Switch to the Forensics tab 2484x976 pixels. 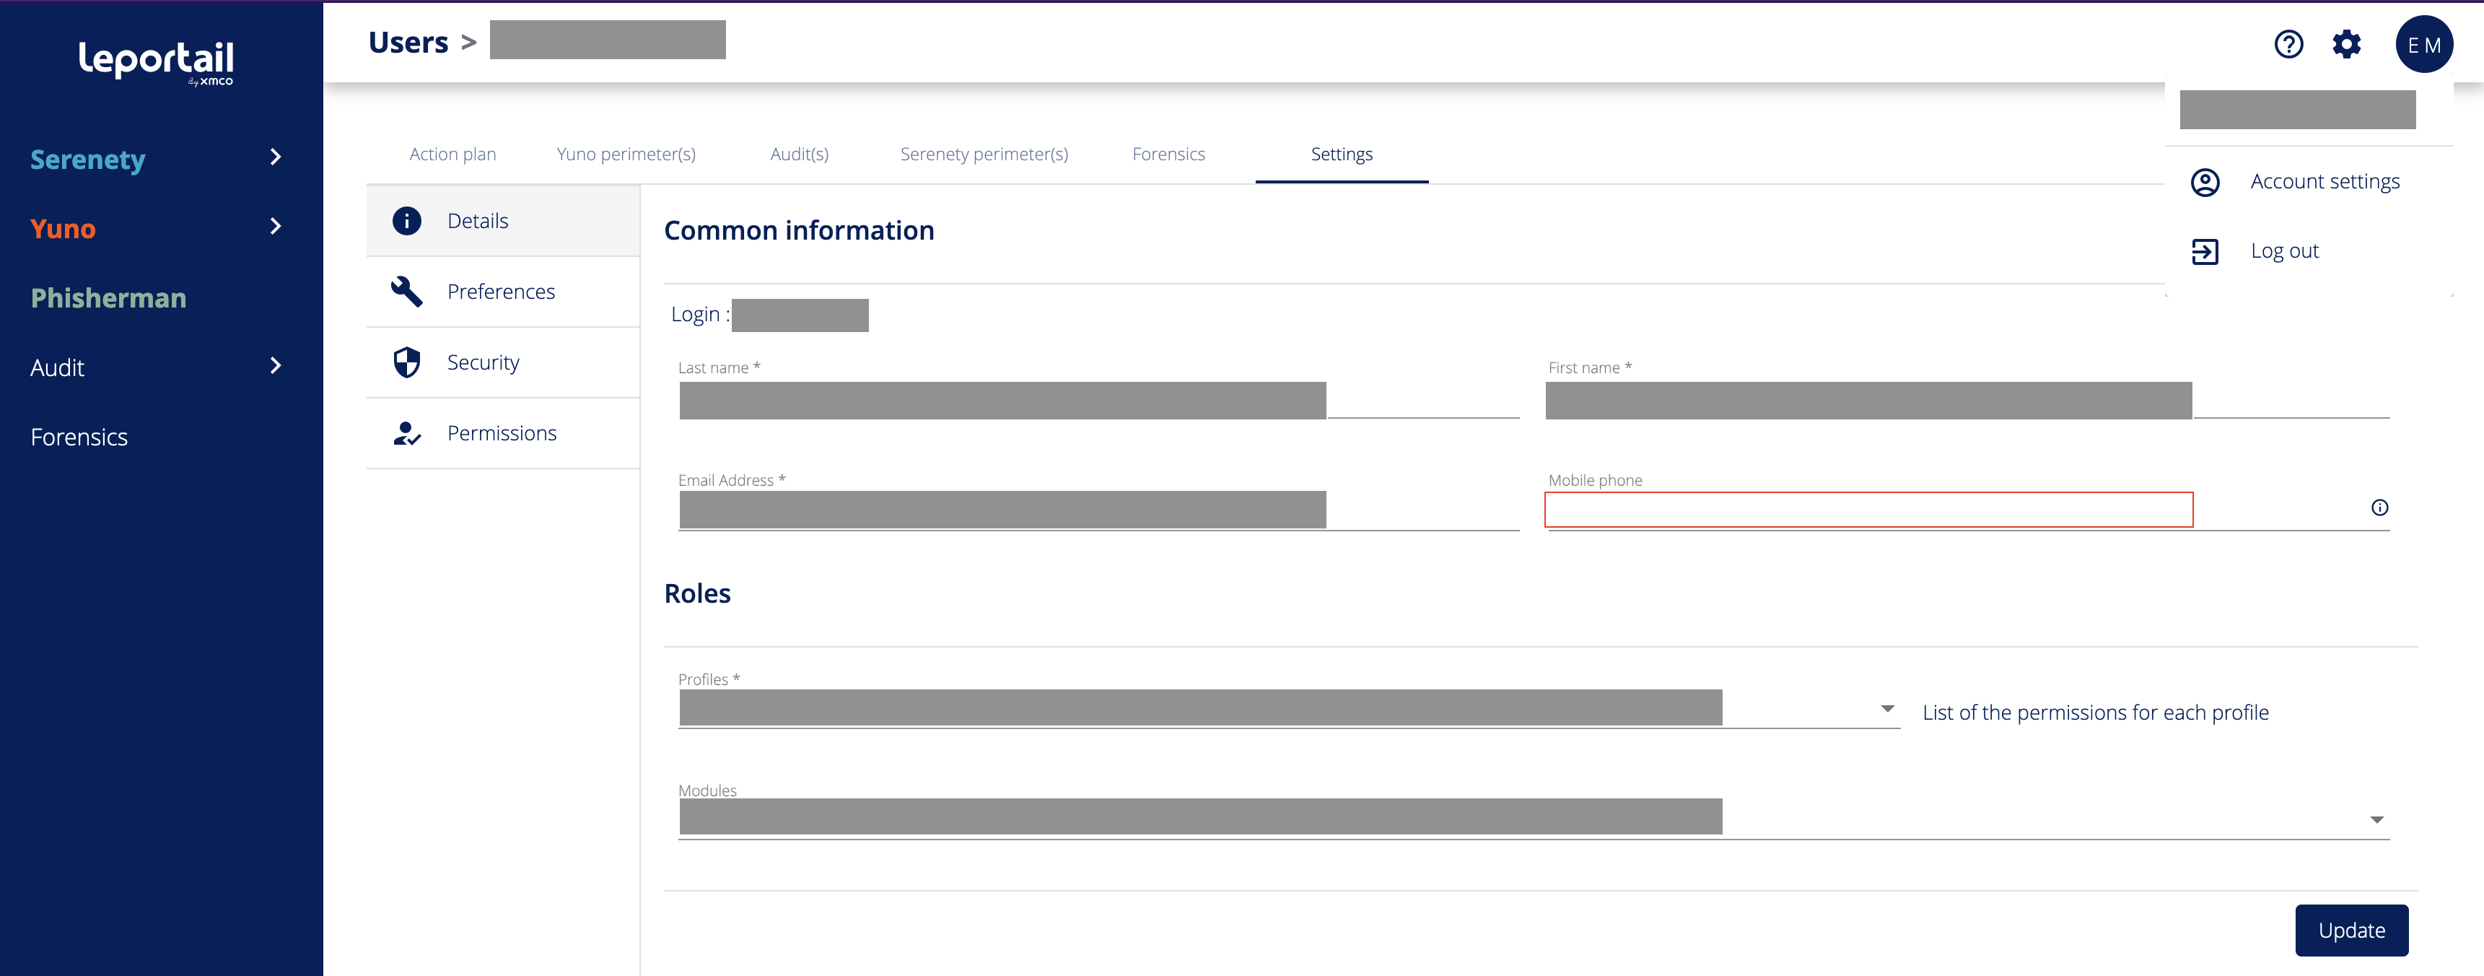click(1168, 154)
